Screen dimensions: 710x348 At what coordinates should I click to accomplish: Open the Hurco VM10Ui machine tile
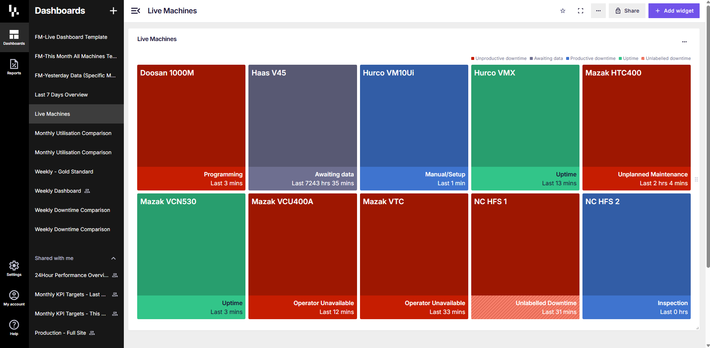click(x=414, y=128)
